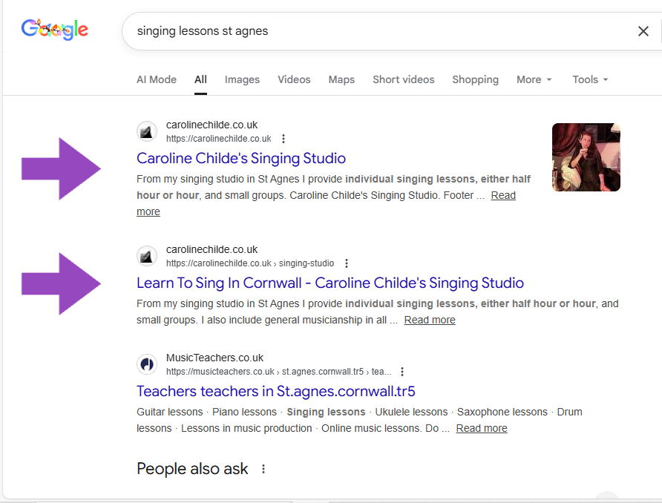Screen dimensions: 662x503
Task: Open Caroline Childe's Singing Studio link
Action: click(241, 158)
